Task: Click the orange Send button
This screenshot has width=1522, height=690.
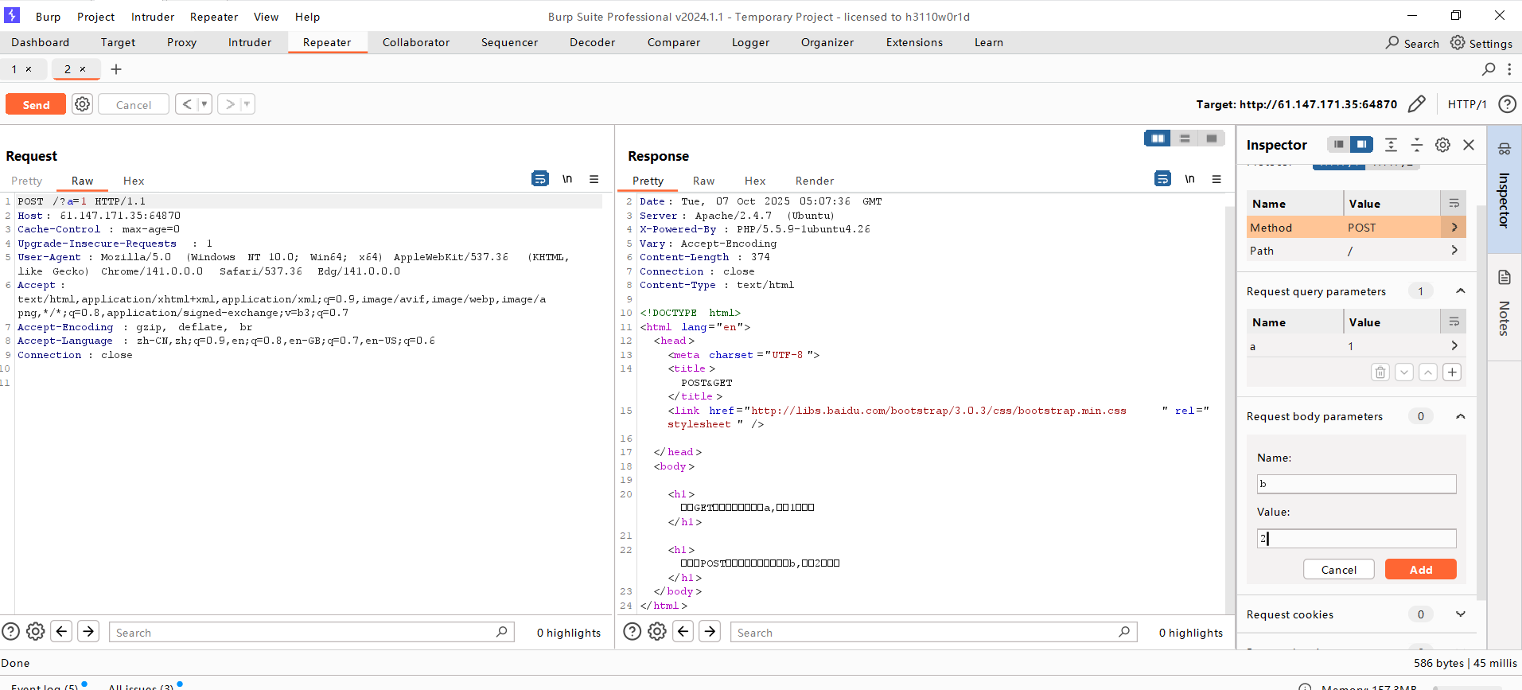Action: pos(36,104)
